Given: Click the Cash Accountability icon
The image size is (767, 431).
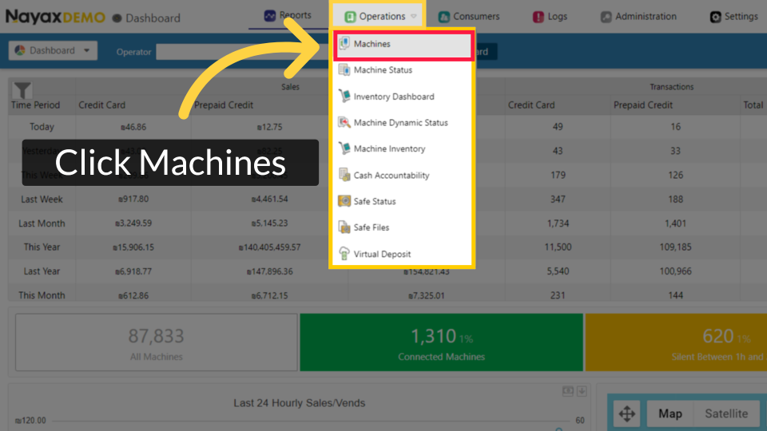Looking at the screenshot, I should click(x=344, y=176).
